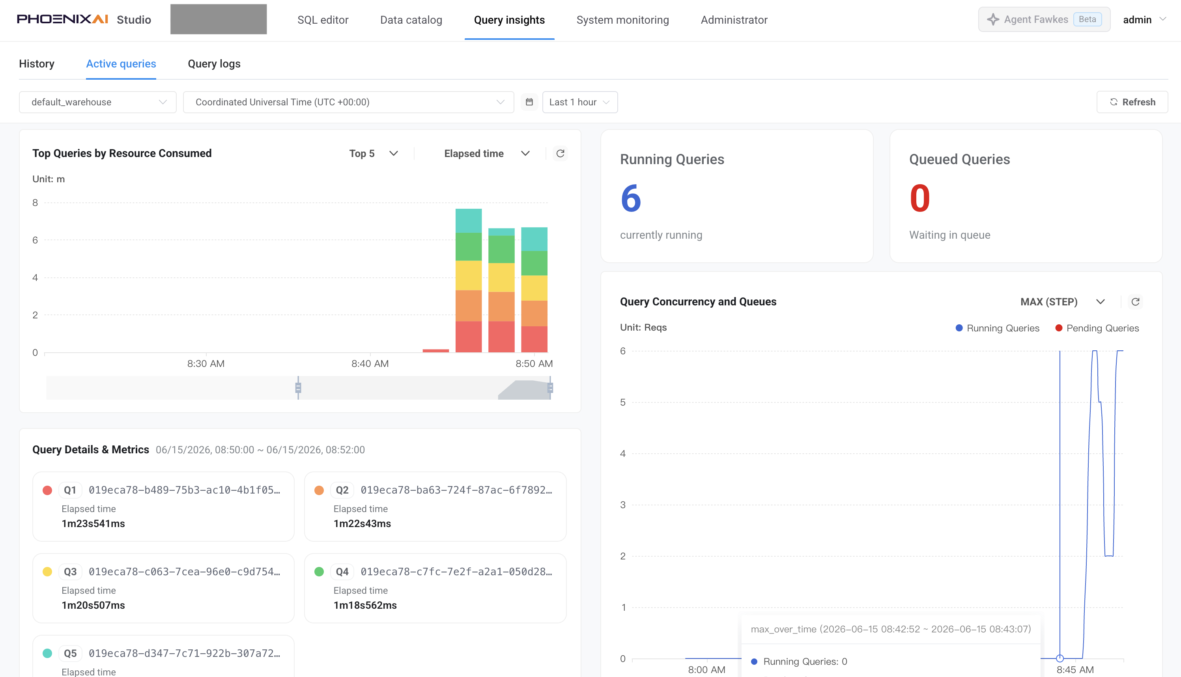Click the gray redacted box in header
1181x677 pixels.
tap(219, 19)
